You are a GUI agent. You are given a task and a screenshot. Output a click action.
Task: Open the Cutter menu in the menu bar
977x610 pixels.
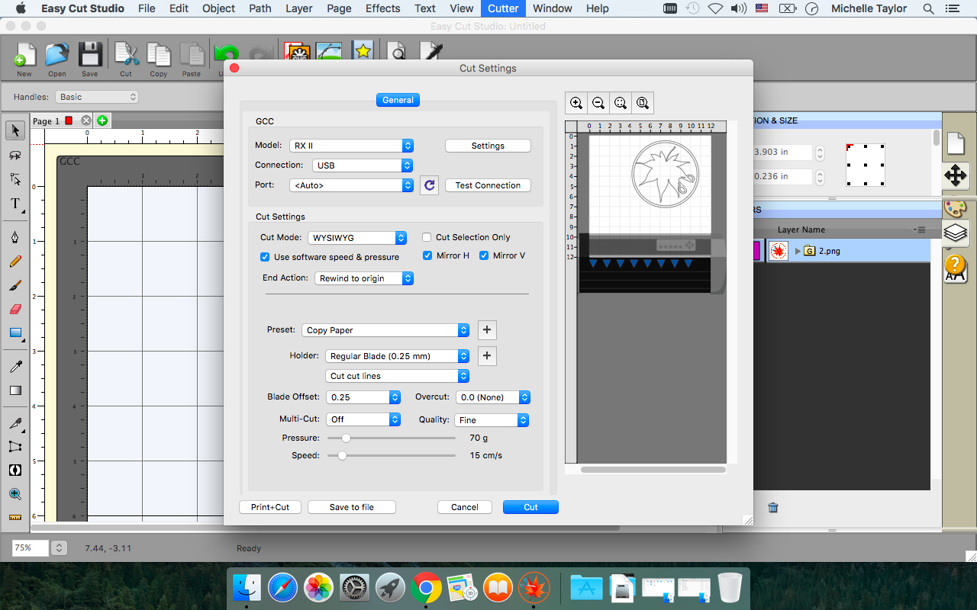pos(503,8)
